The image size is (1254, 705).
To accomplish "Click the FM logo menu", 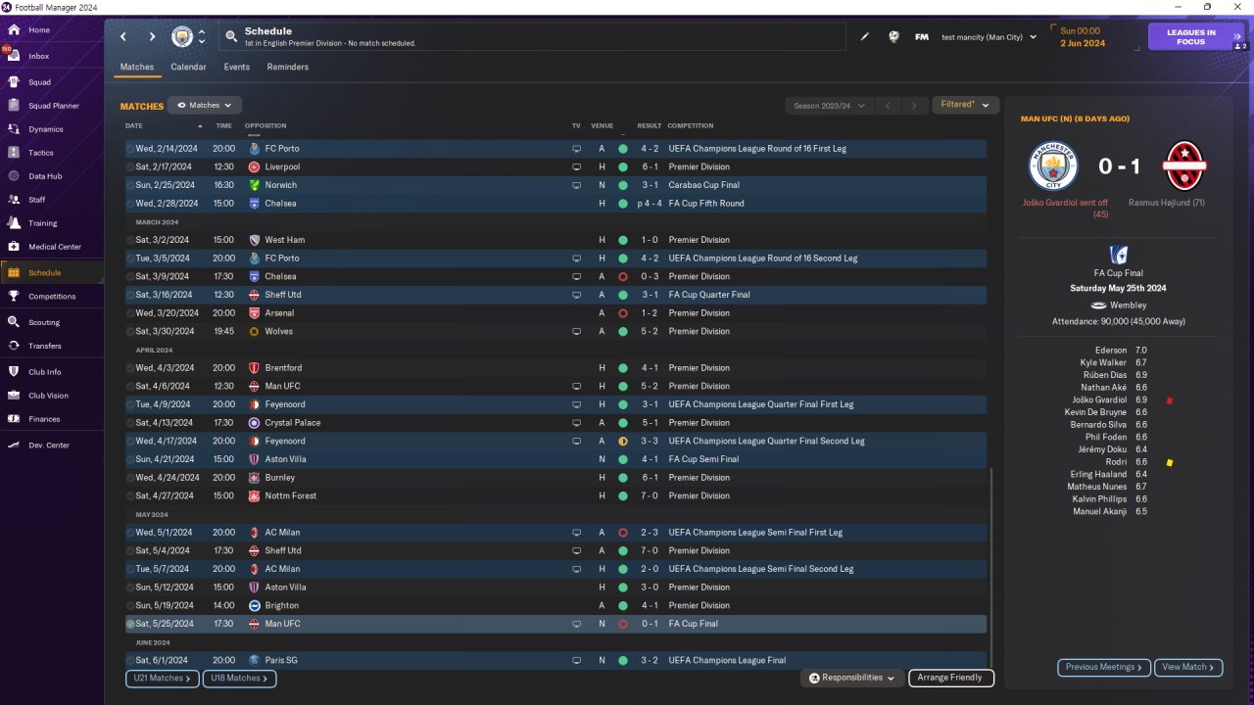I will (x=922, y=37).
